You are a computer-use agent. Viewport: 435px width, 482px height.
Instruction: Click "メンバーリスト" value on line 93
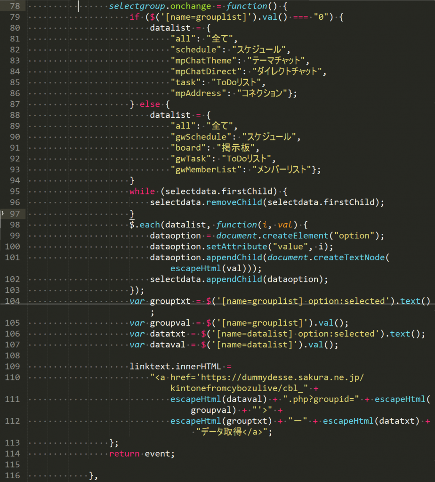coord(282,169)
